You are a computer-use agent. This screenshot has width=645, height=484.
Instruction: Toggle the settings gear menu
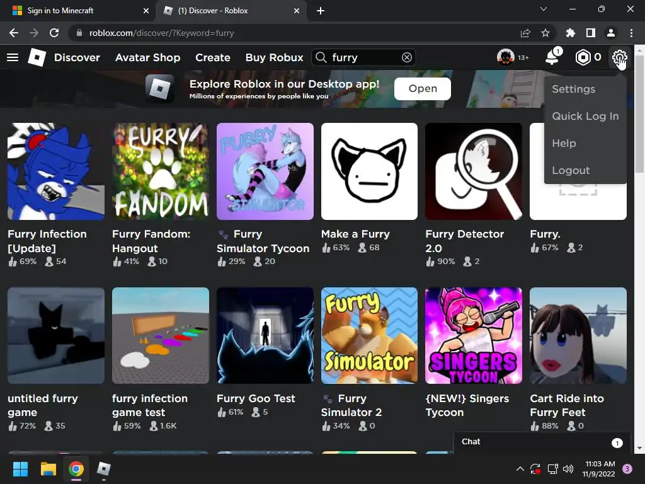pyautogui.click(x=619, y=57)
